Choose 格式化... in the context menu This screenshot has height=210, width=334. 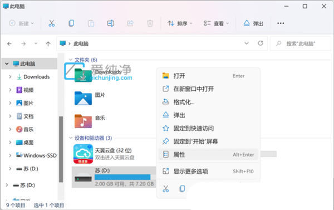pyautogui.click(x=208, y=102)
